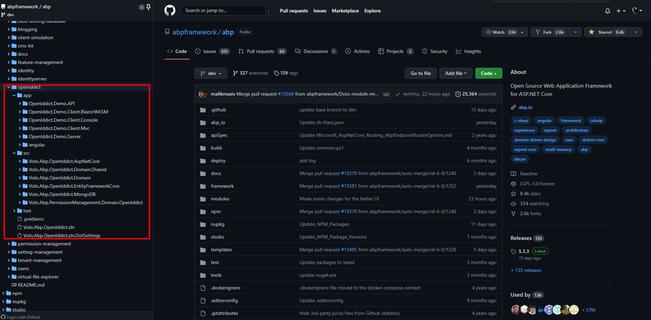
Task: Go to GitHub home via Octocat logo
Action: point(170,10)
